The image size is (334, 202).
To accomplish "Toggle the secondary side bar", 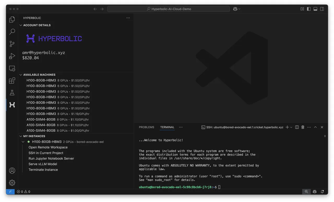I will pyautogui.click(x=322, y=9).
